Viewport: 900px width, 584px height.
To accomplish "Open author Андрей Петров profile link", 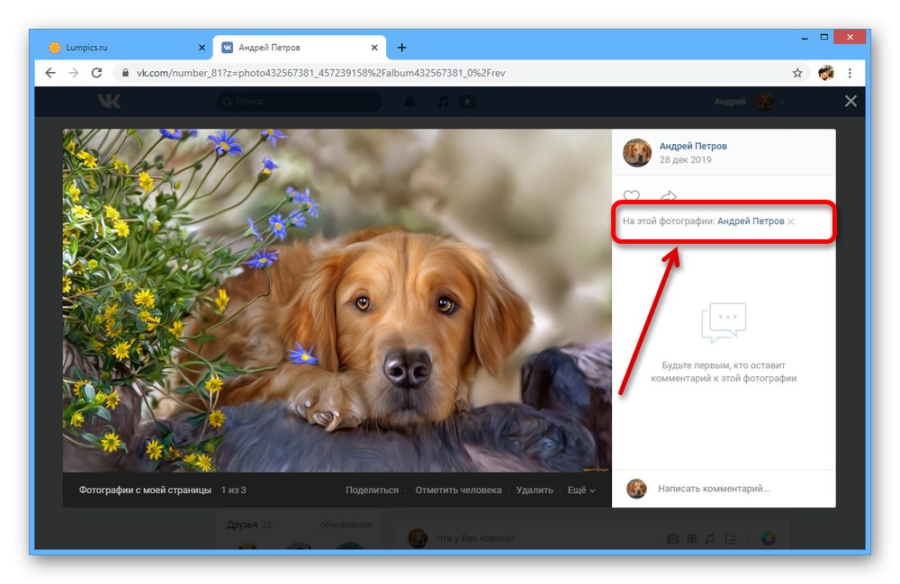I will click(693, 147).
